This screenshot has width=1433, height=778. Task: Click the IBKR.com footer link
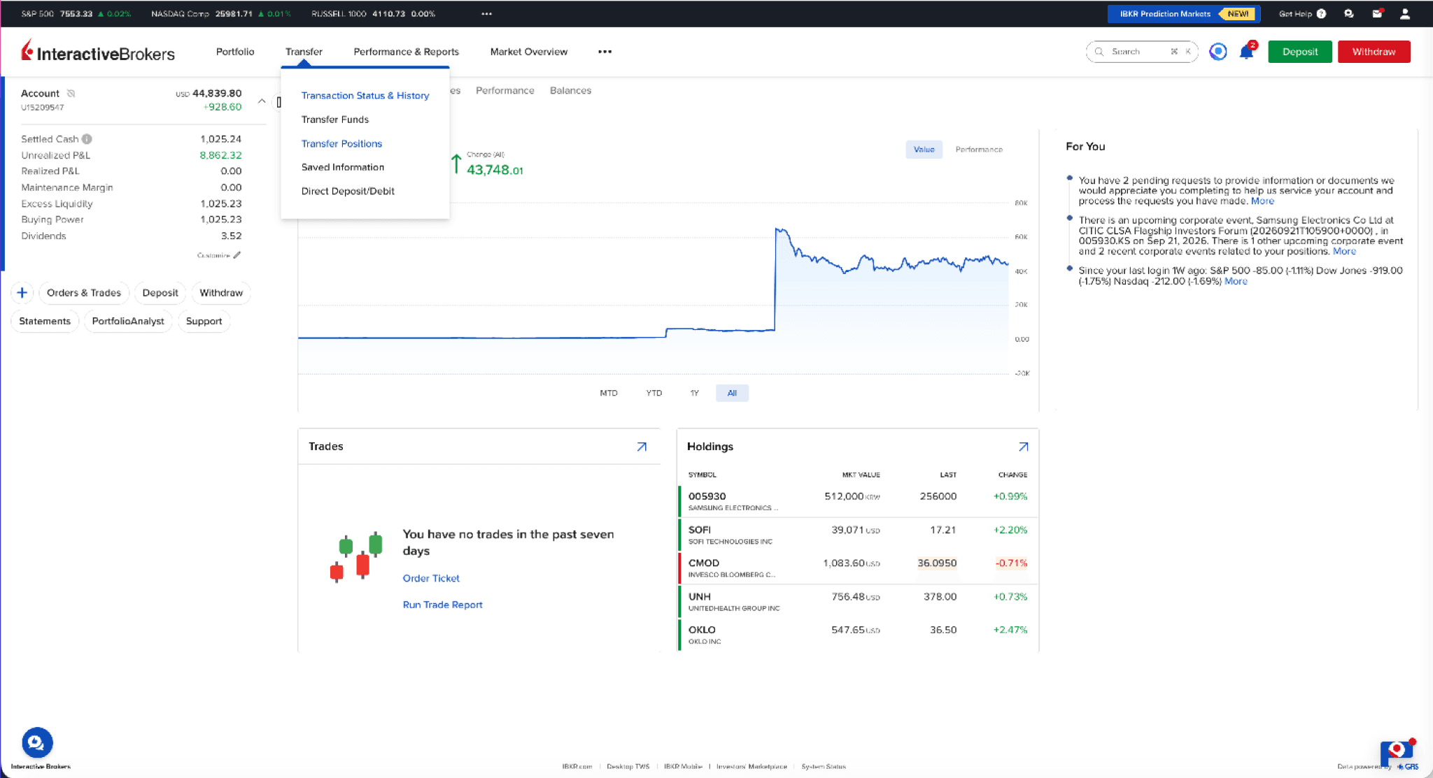[x=577, y=767]
